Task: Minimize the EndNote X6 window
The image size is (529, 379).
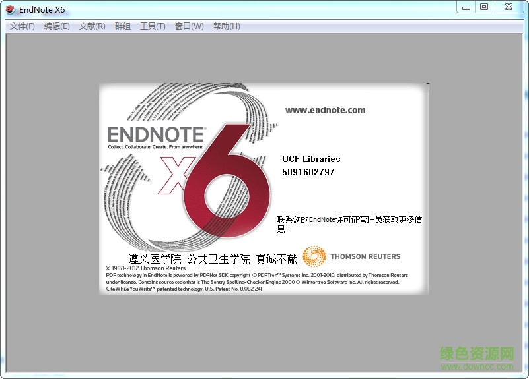Action: click(x=466, y=7)
